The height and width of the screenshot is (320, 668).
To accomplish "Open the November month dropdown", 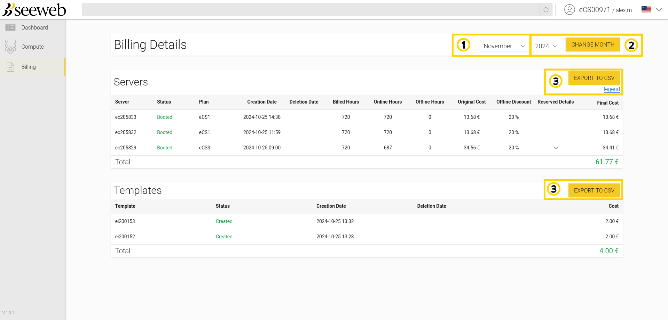I will click(504, 46).
